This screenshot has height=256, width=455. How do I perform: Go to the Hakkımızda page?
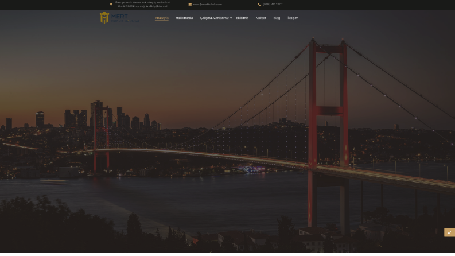click(x=184, y=18)
